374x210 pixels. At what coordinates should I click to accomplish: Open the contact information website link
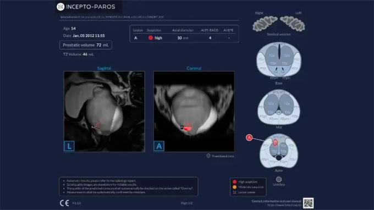284,205
